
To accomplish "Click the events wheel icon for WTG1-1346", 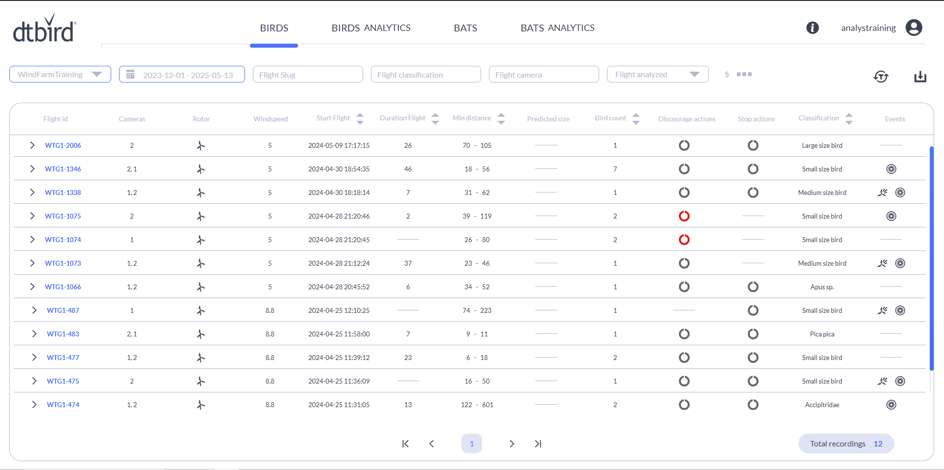I will tap(891, 169).
